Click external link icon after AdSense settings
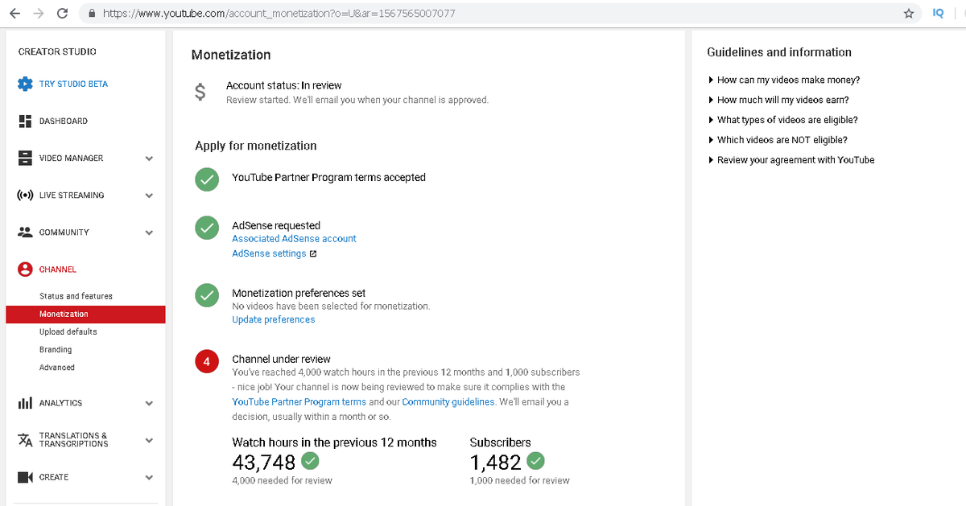 coord(313,253)
